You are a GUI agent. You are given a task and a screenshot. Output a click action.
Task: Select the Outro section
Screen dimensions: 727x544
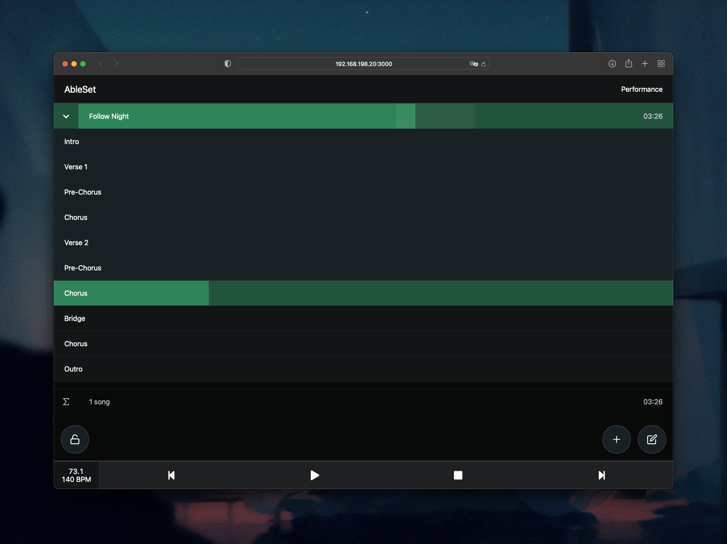coord(74,369)
